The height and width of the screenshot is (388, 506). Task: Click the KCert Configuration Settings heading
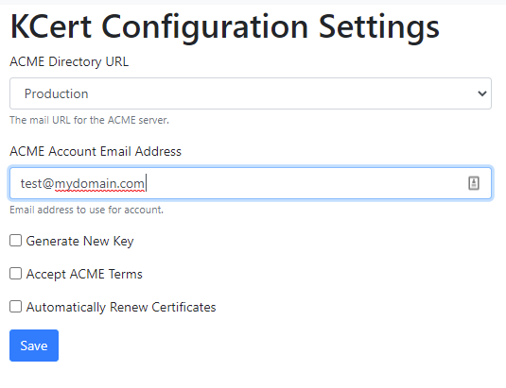pyautogui.click(x=224, y=27)
